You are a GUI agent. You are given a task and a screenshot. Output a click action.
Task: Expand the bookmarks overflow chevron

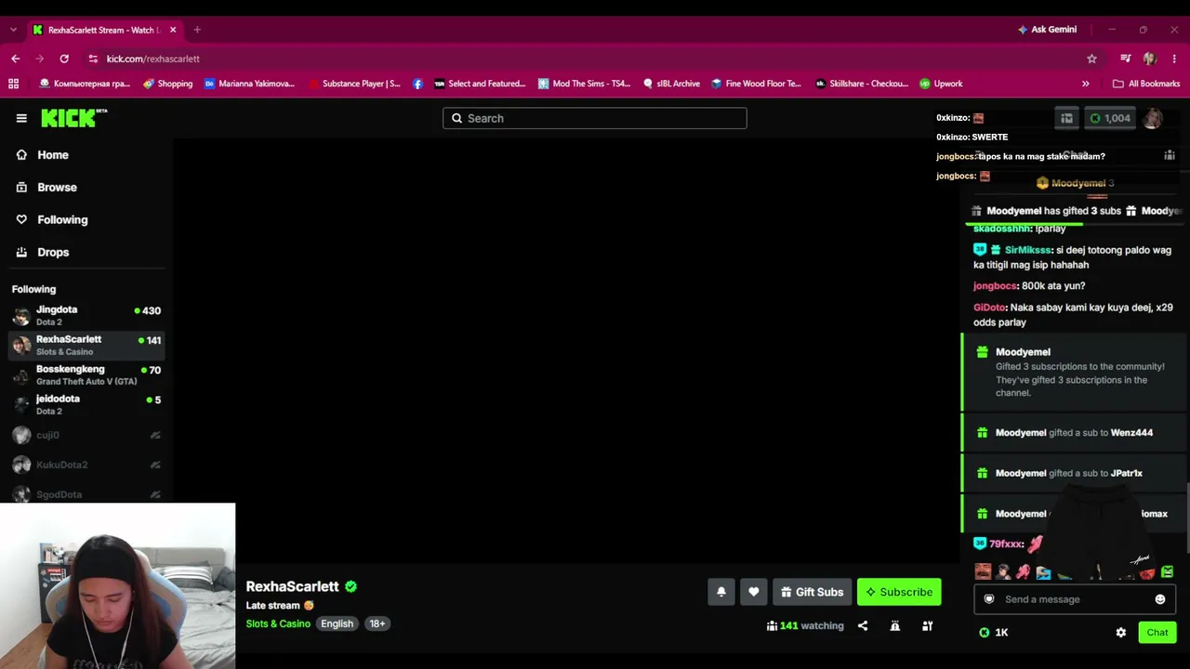[1085, 84]
